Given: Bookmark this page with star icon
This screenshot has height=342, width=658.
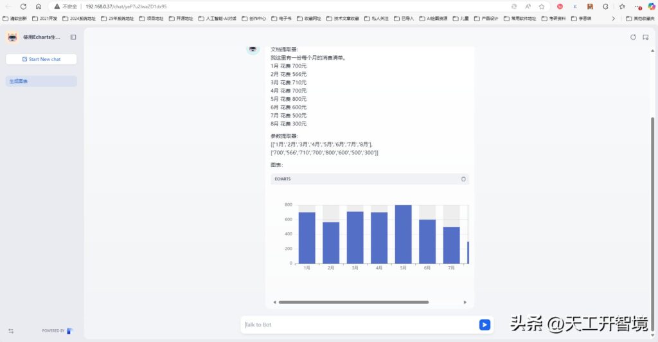Looking at the screenshot, I should (x=542, y=6).
